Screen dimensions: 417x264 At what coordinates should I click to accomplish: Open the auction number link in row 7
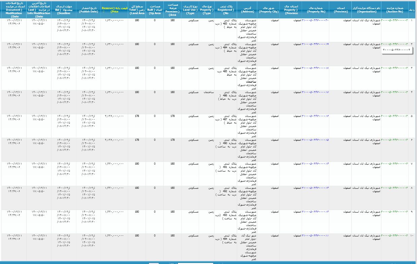(x=394, y=164)
